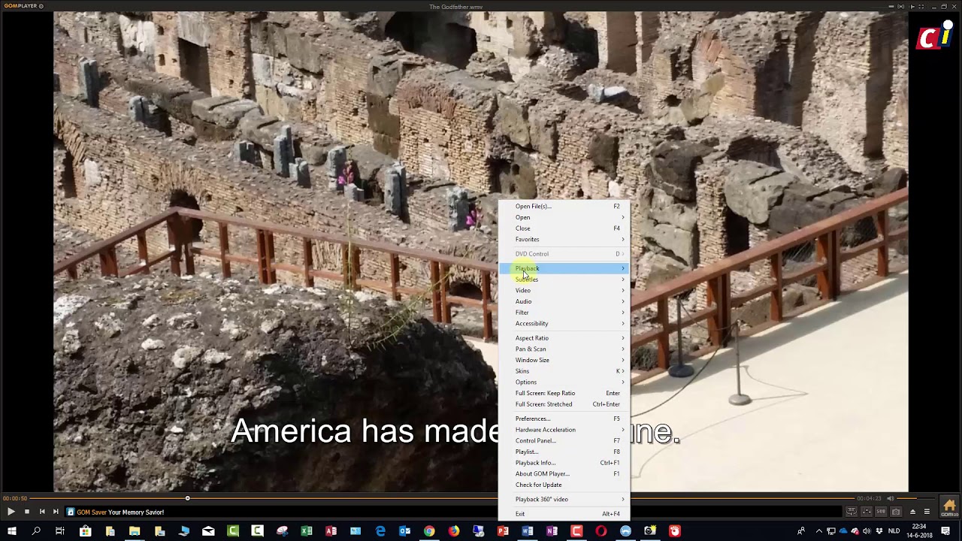Open Microsoft Edge from the taskbar
Screen dimensions: 962x541
click(x=380, y=531)
